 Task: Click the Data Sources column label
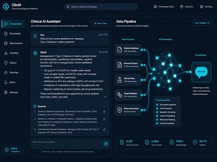click(x=128, y=39)
